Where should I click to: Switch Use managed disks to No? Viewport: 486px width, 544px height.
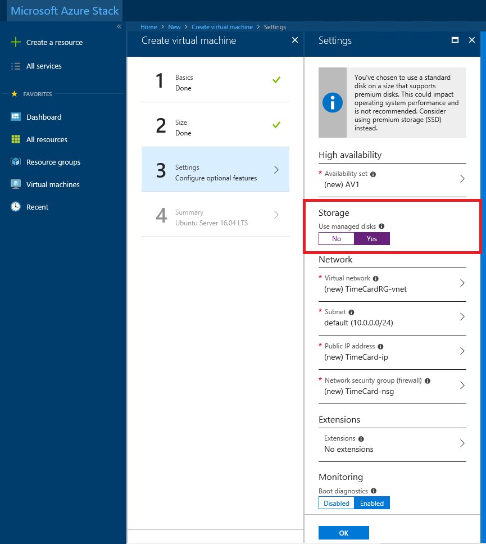[x=336, y=238]
